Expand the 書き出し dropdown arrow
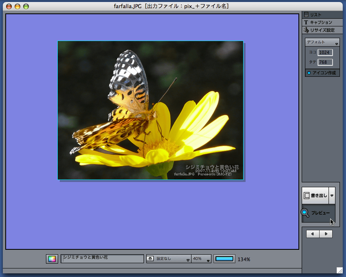The height and width of the screenshot is (277, 346). [332, 195]
